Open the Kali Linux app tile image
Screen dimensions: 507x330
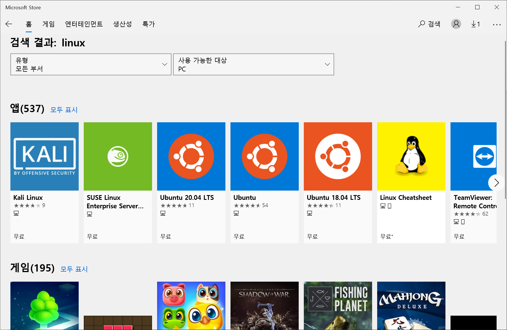pos(44,156)
